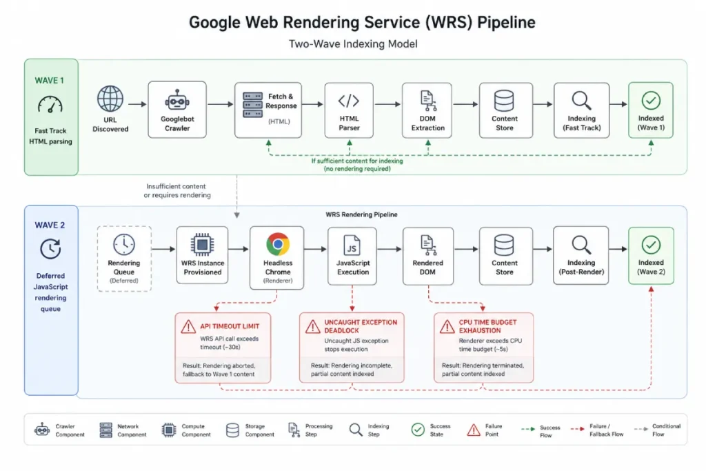Select the Indexing (Post-Render) magnifier icon
The image size is (706, 471).
(x=581, y=245)
